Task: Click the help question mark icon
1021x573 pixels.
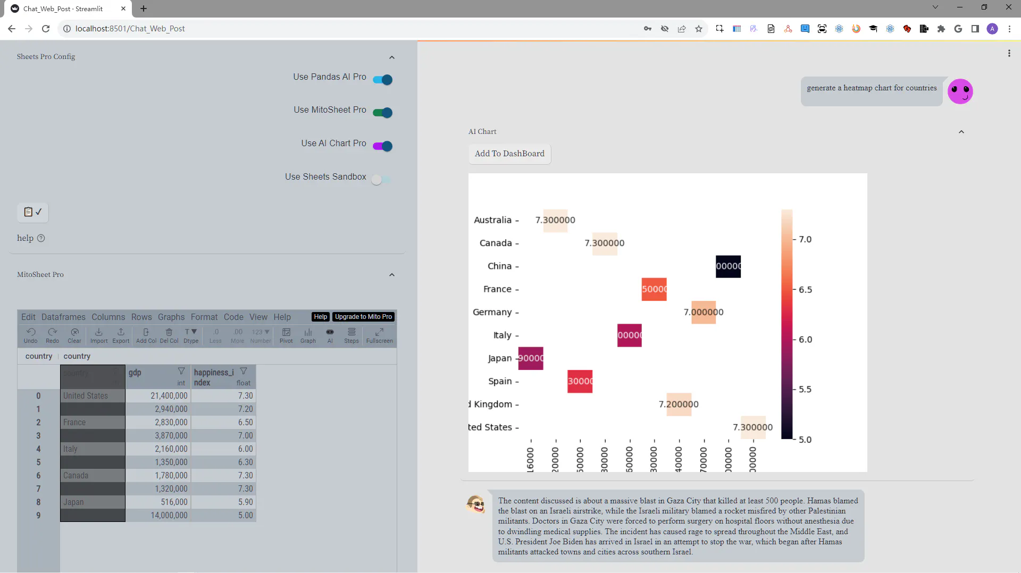Action: 41,238
